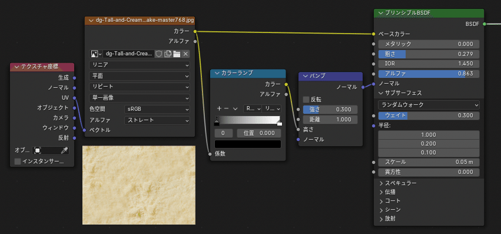Collapse the テクスチャ座標 node header arrow

[17, 67]
